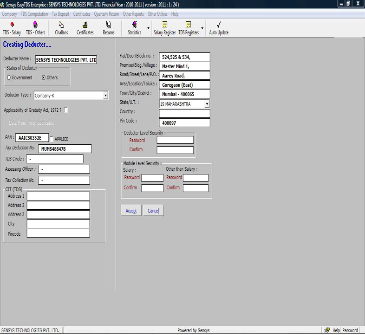Click Deducter Level Security Password field
The height and width of the screenshot is (335, 365).
coord(175,140)
